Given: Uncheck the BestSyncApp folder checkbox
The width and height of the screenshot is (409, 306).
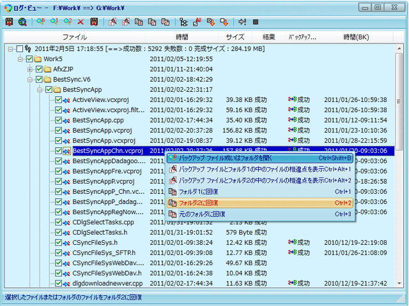Looking at the screenshot, I should pos(49,90).
